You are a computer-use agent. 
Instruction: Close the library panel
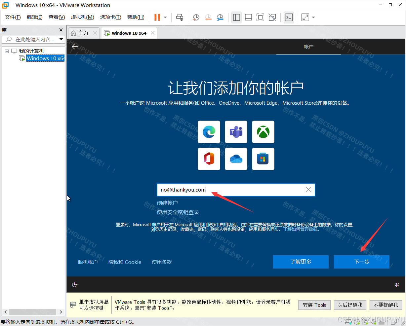(61, 30)
